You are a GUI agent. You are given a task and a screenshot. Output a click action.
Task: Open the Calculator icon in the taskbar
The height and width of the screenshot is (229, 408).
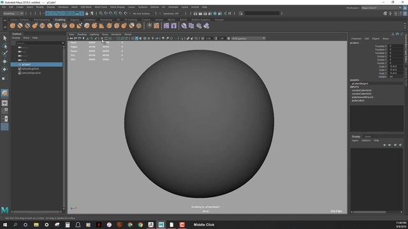(68, 225)
